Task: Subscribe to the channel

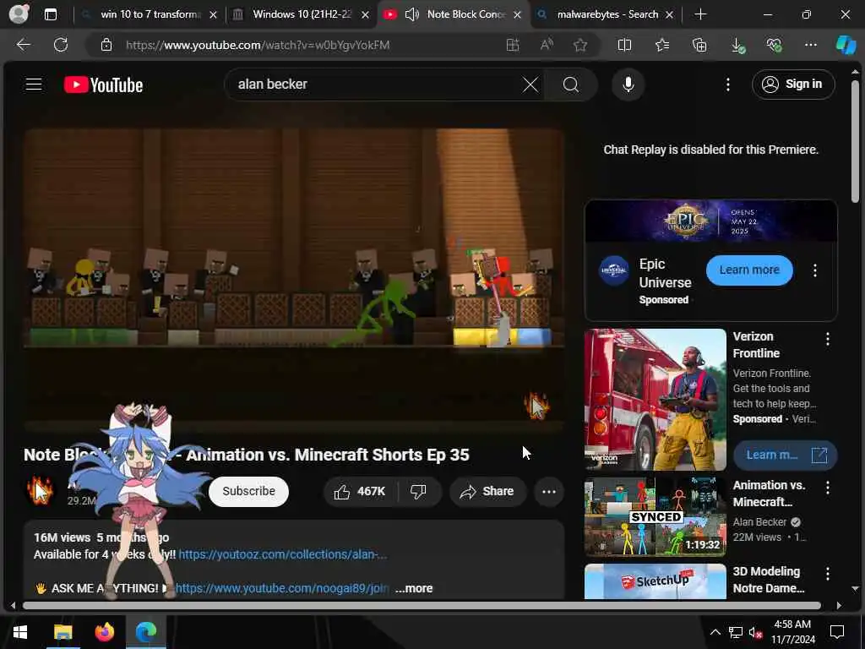Action: [x=249, y=491]
